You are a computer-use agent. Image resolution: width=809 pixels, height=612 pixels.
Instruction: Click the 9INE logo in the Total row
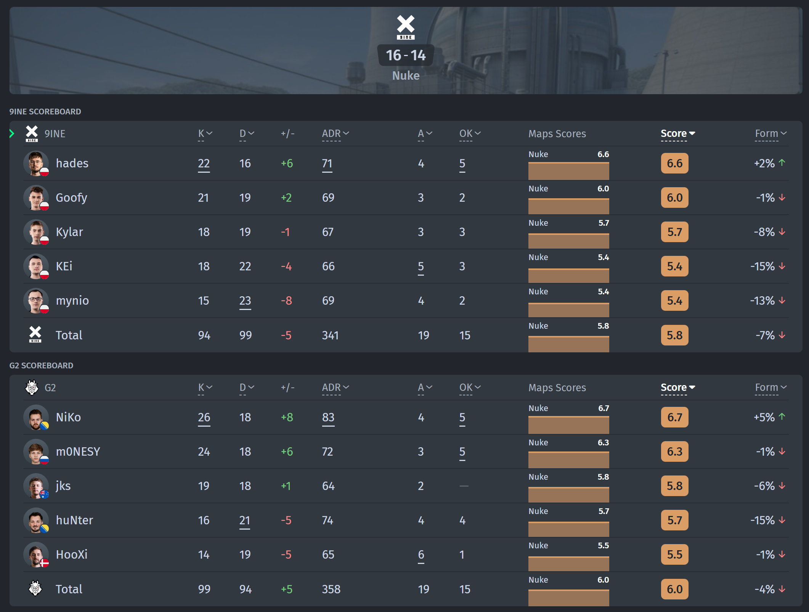(x=35, y=334)
